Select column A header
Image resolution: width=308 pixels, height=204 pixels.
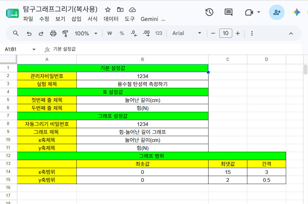click(x=47, y=59)
